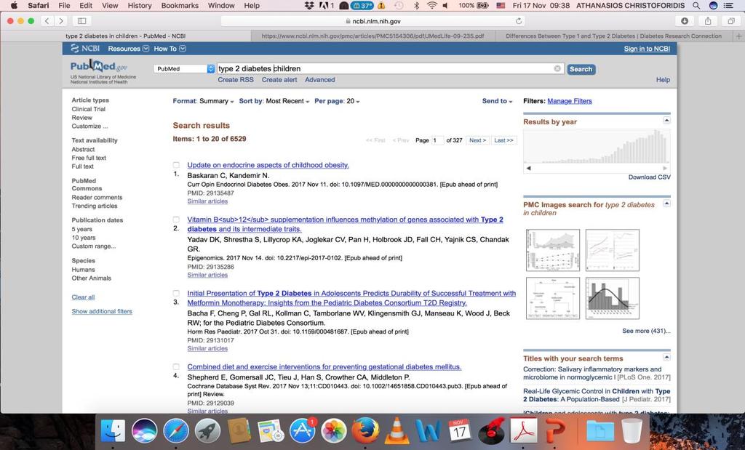This screenshot has width=745, height=450.
Task: Go to Next results page
Action: pos(477,140)
